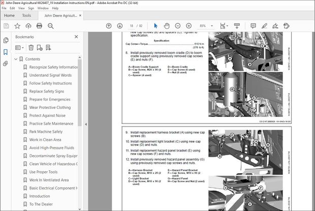The image size is (315, 211).
Task: Open the Edit menu
Action: click(12, 8)
